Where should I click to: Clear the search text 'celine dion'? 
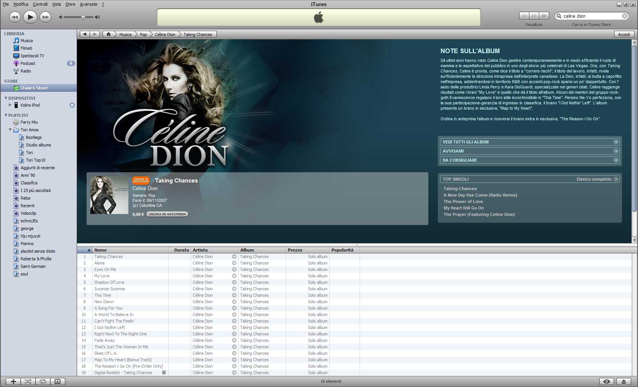pos(625,16)
